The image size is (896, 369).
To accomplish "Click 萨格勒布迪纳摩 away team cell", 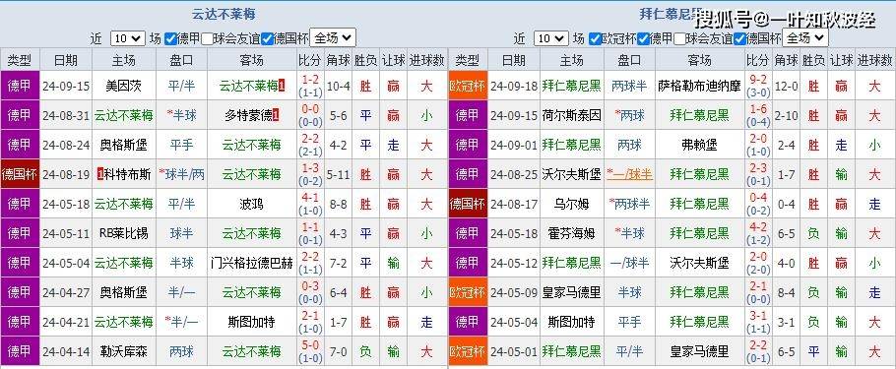I will pos(699,87).
